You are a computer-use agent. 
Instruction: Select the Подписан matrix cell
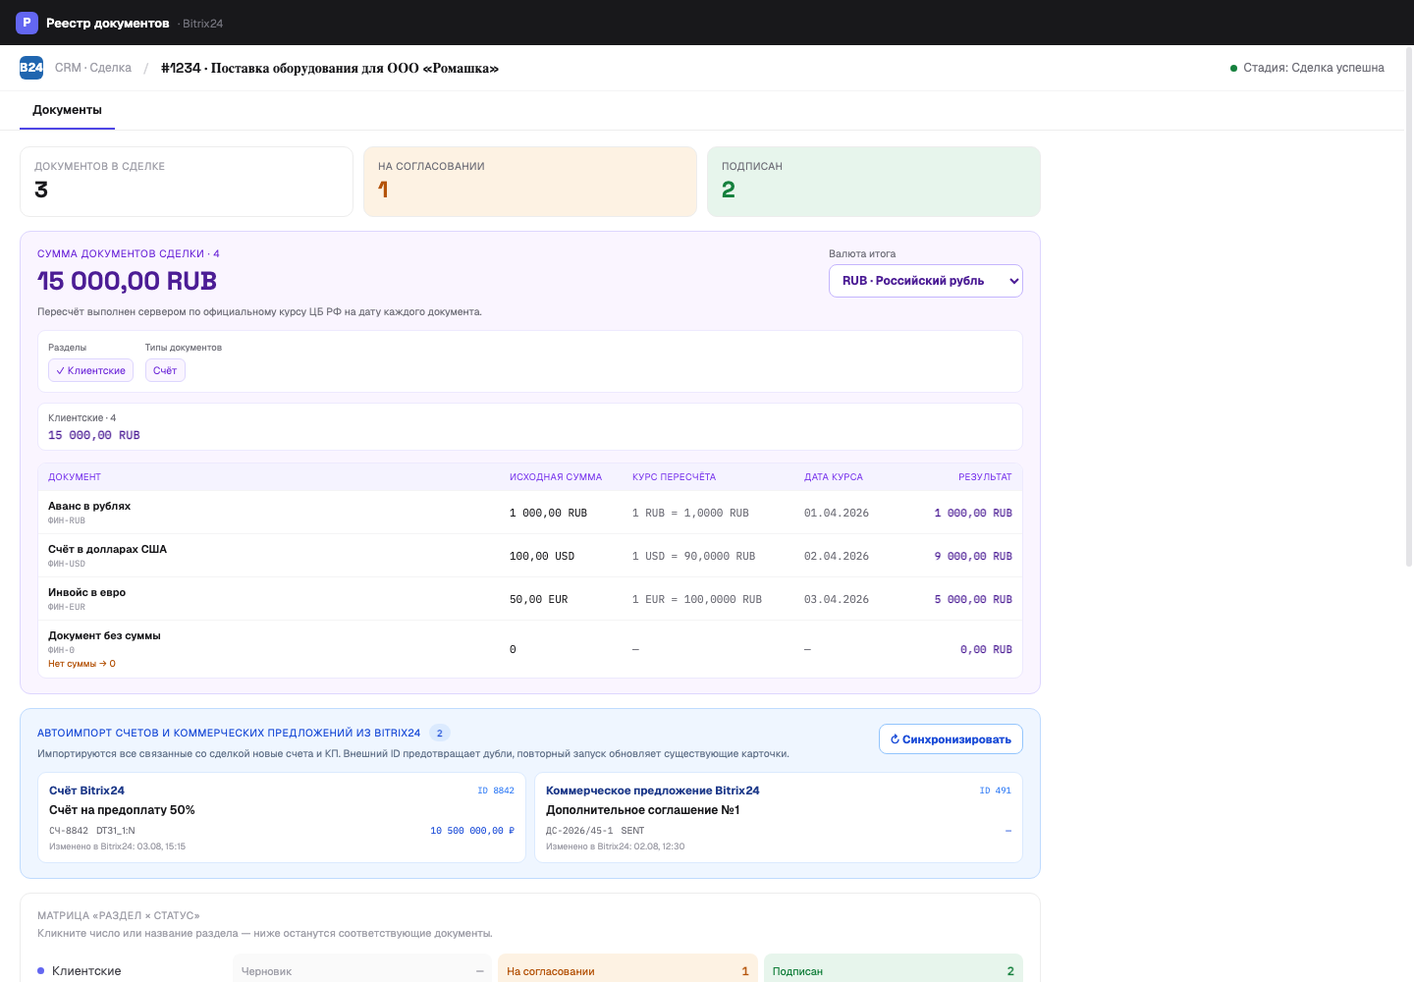tap(894, 970)
